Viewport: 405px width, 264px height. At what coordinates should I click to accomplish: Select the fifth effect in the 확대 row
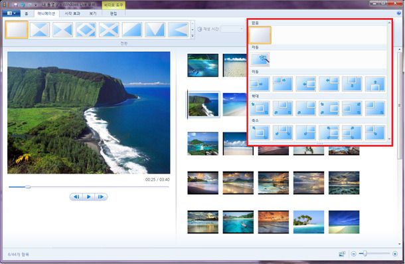pos(352,108)
